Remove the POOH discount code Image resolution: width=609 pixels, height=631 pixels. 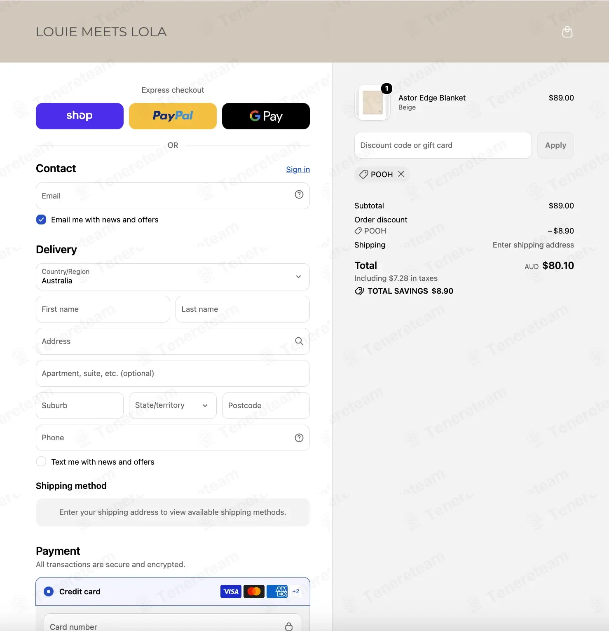pyautogui.click(x=401, y=174)
